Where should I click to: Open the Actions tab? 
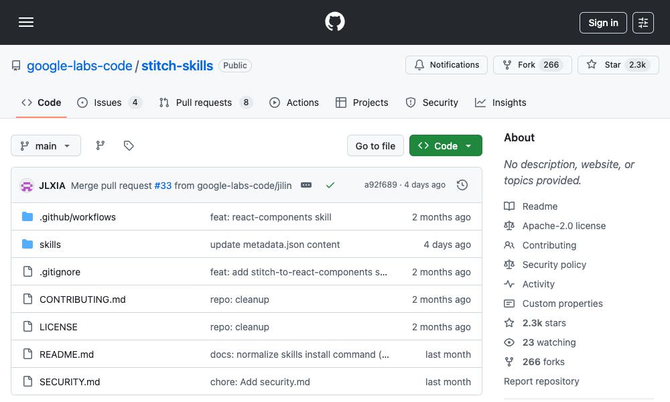click(294, 103)
